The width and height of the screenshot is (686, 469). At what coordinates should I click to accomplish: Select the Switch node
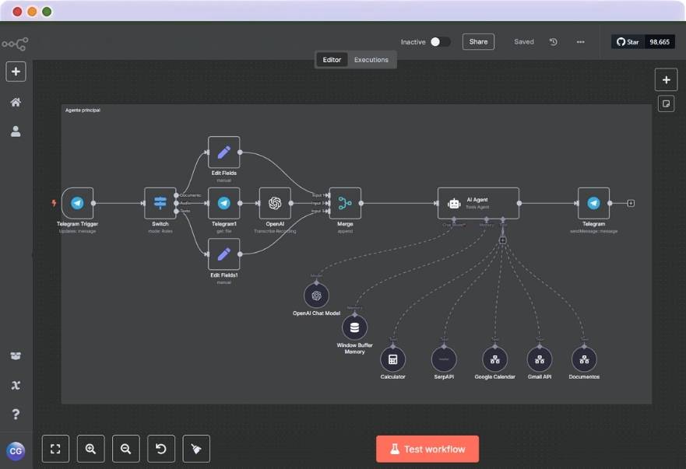click(x=160, y=203)
